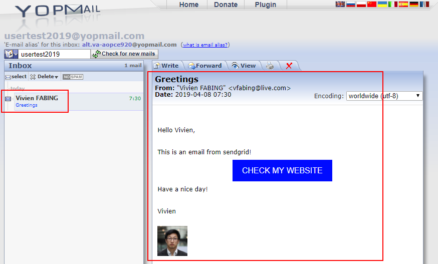Click the usertest2019@yopmail.com address heading

point(74,36)
